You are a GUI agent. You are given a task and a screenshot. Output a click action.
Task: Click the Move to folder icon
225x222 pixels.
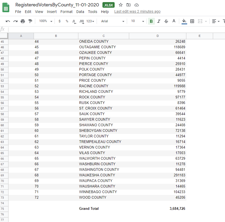pyautogui.click(x=128, y=5)
